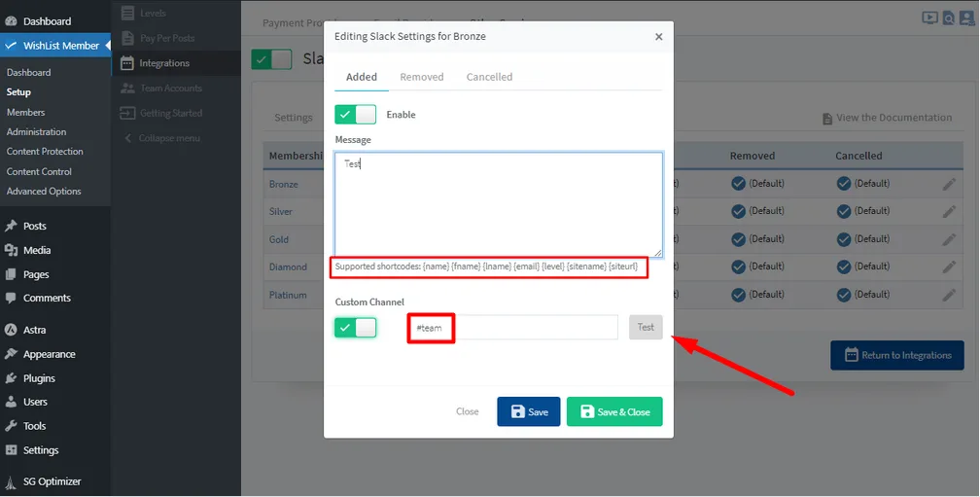Click the Team Accounts people icon
The height and width of the screenshot is (497, 980).
point(127,89)
